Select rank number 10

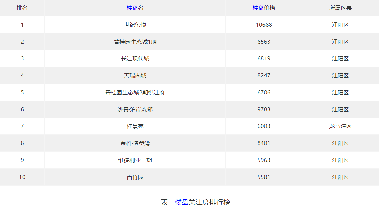coord(22,177)
